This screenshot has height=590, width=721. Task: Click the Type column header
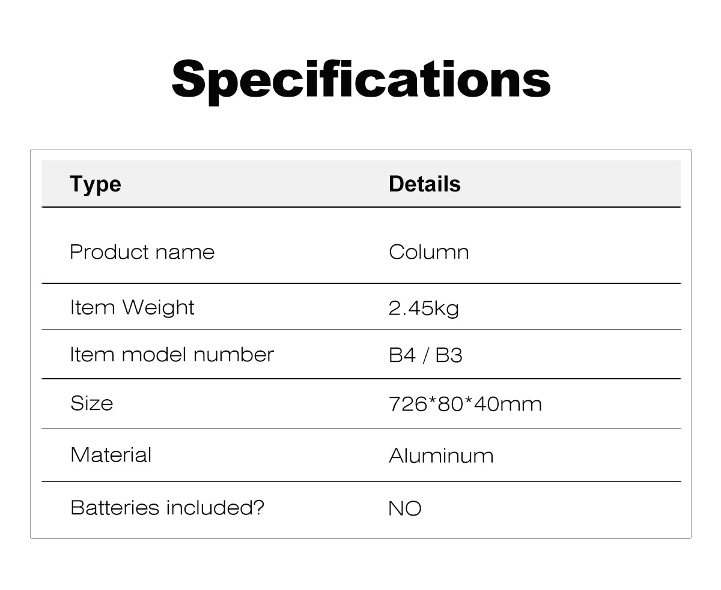click(95, 184)
